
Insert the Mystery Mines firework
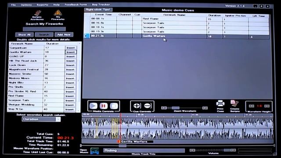click(x=70, y=78)
